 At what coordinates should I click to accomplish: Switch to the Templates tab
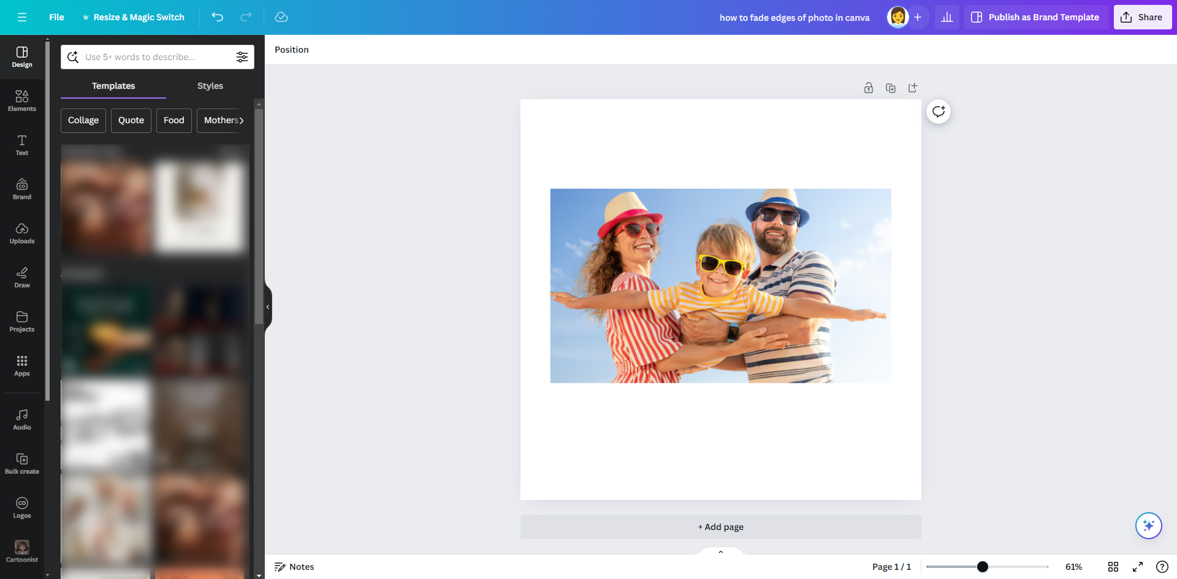click(x=113, y=86)
